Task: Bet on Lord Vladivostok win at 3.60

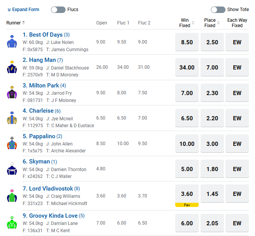Action: tap(187, 194)
